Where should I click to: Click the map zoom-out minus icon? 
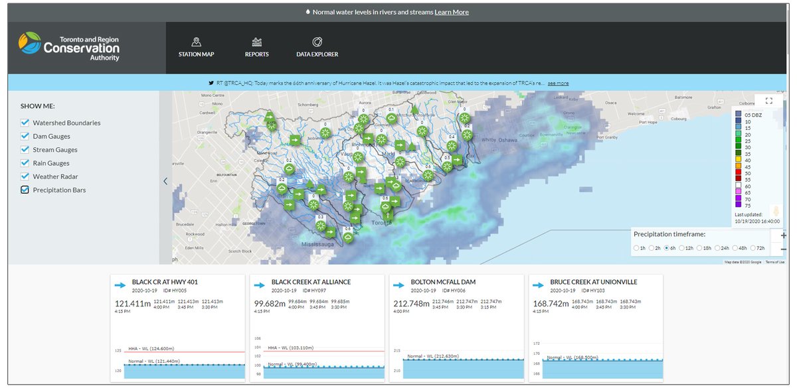[784, 250]
